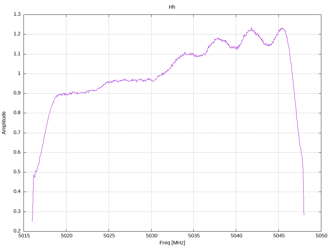This screenshot has width=330, height=247.
Task: Click the x-axis tick label 5040
Action: pyautogui.click(x=236, y=236)
